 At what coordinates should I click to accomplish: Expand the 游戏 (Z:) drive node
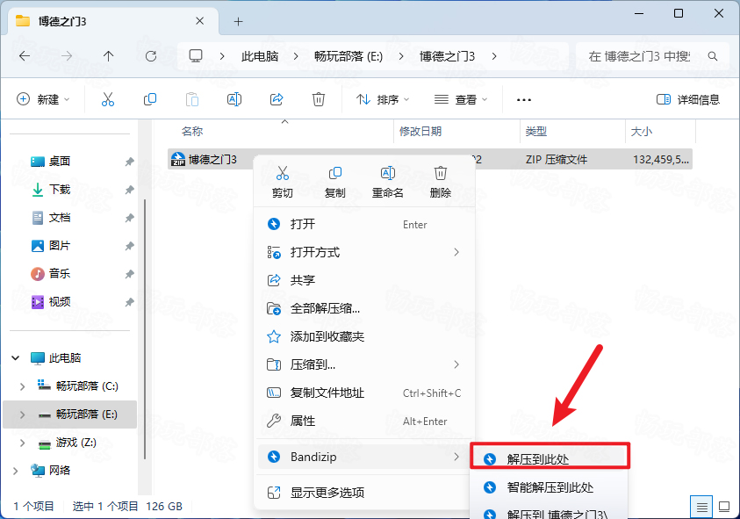22,443
